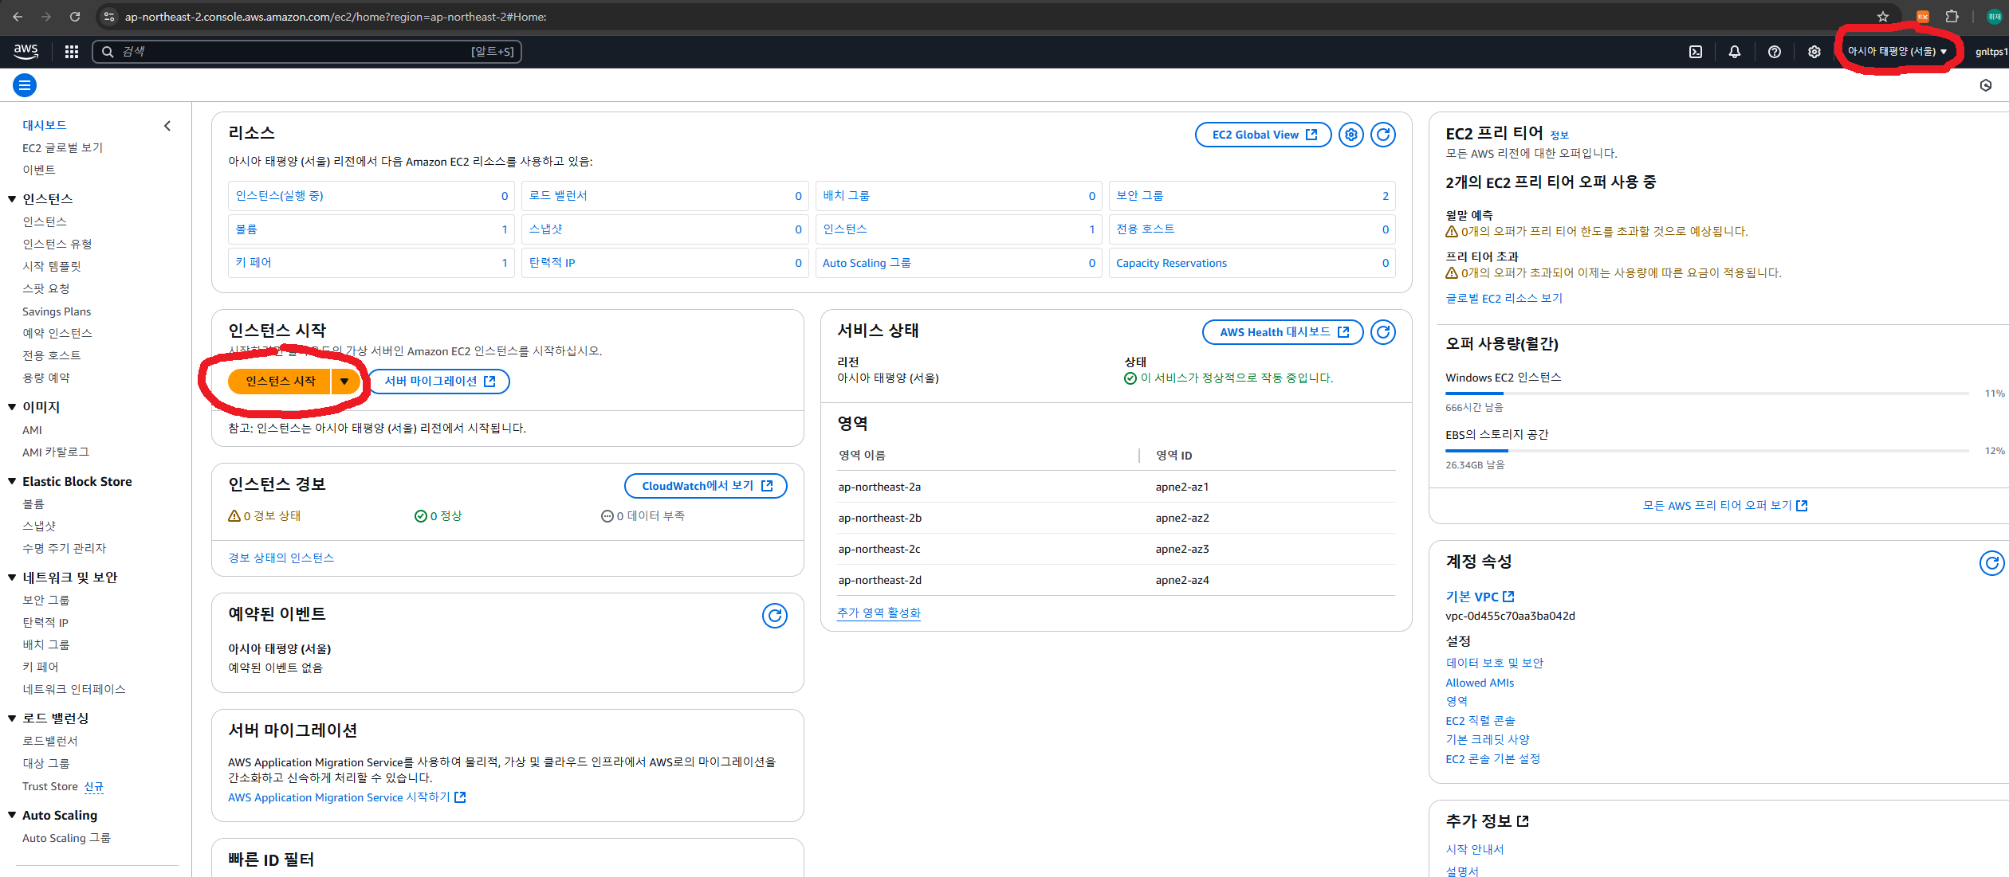Click the AWS logo home icon
The image size is (2009, 877).
26,51
